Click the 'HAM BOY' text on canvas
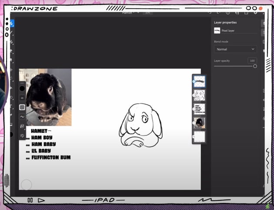This screenshot has width=274, height=210. pos(42,138)
